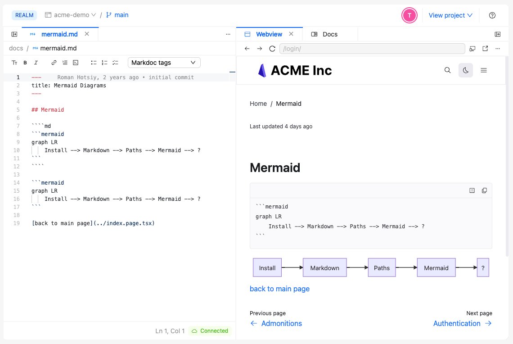513x344 pixels.
Task: Close the mermaid.md tab
Action: pos(87,34)
